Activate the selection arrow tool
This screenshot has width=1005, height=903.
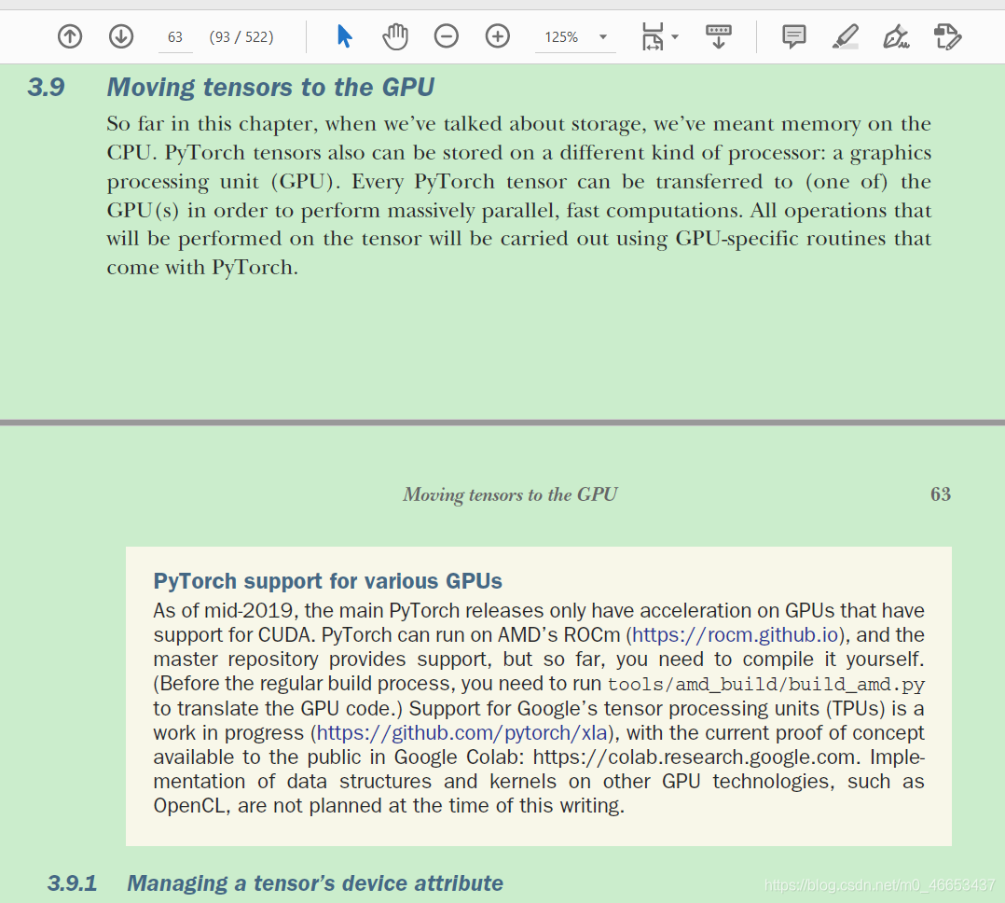[x=344, y=36]
